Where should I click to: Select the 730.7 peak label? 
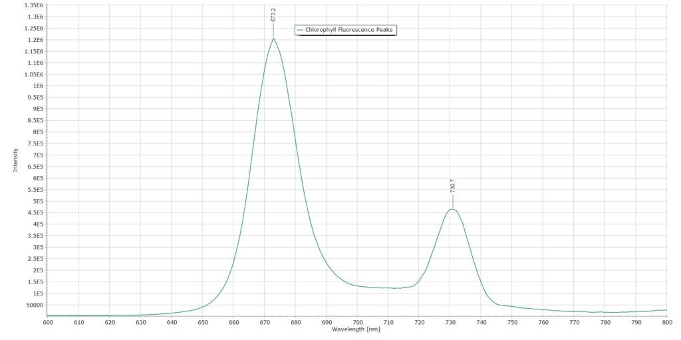452,185
